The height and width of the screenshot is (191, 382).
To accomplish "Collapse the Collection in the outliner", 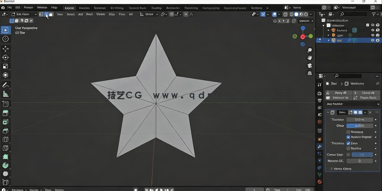I will tap(323, 25).
